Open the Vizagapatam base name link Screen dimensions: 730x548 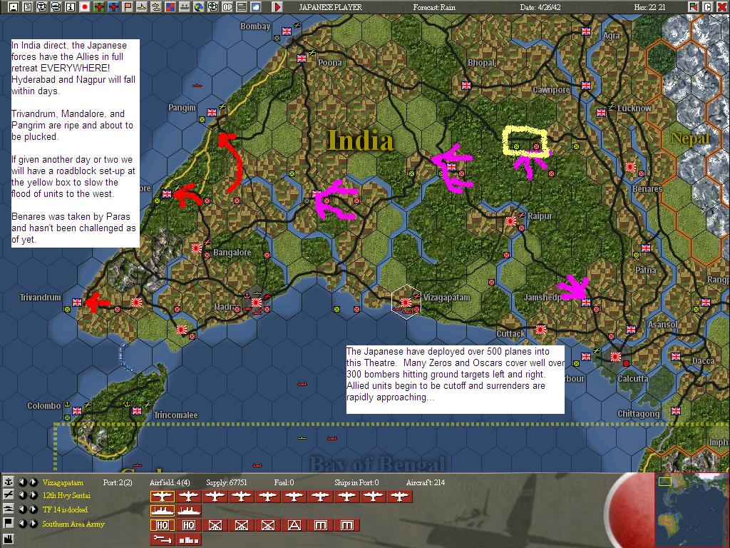pyautogui.click(x=63, y=483)
